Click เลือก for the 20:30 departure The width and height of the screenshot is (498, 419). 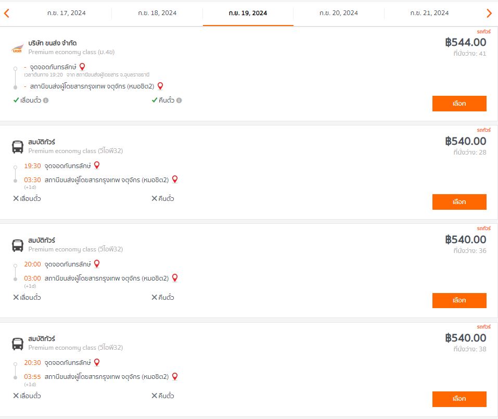click(x=459, y=399)
